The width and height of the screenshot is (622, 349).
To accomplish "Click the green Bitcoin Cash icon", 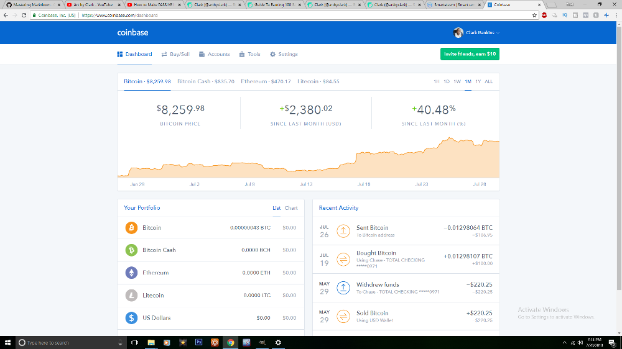I will [x=131, y=250].
